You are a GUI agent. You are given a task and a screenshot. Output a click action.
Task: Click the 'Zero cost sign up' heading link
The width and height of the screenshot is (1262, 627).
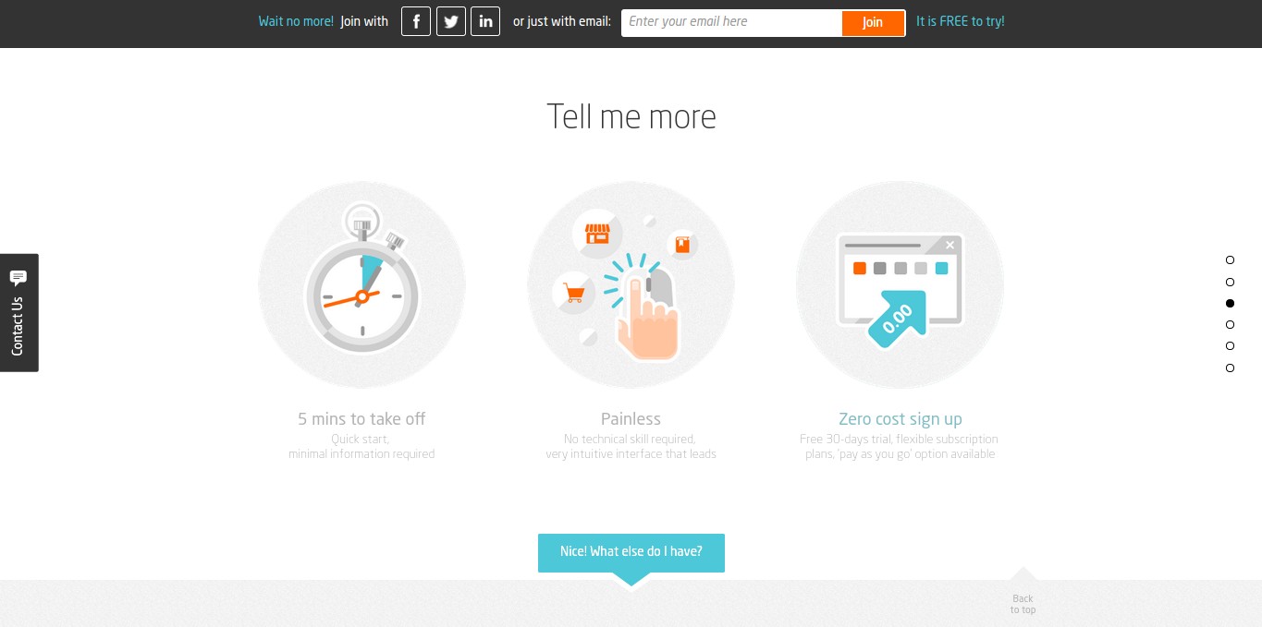pyautogui.click(x=901, y=418)
